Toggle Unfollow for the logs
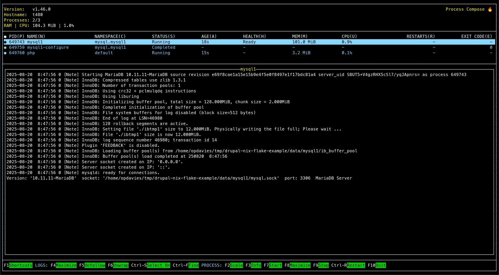The height and width of the screenshot is (275, 499). 95,265
